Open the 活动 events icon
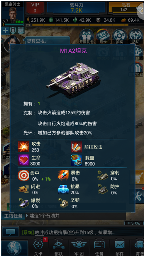Screen dimensions: 145x257 (x=136, y=36)
